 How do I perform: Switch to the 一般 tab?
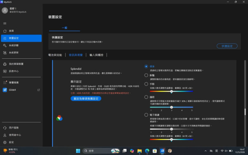(64, 28)
